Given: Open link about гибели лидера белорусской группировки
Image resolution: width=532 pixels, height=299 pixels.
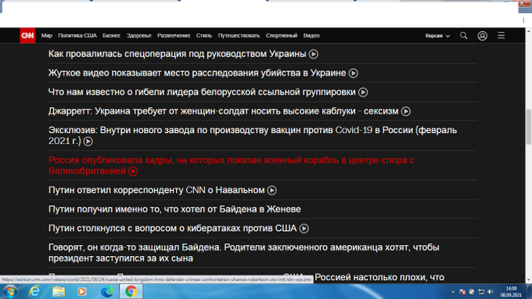Looking at the screenshot, I should click(202, 92).
